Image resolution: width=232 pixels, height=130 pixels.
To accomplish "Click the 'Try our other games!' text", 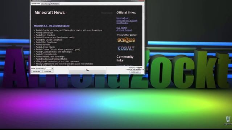I will click(127, 35).
